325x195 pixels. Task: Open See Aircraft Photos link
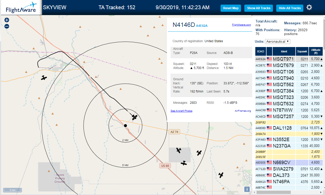pos(182,111)
